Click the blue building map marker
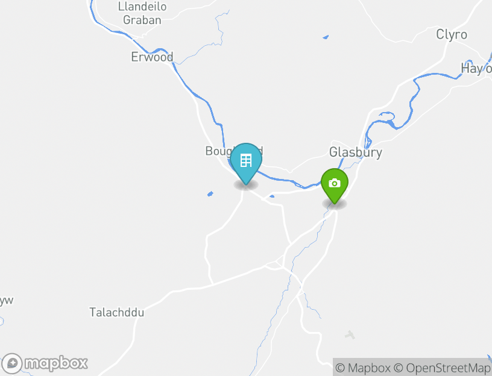The image size is (492, 376). pos(246,163)
